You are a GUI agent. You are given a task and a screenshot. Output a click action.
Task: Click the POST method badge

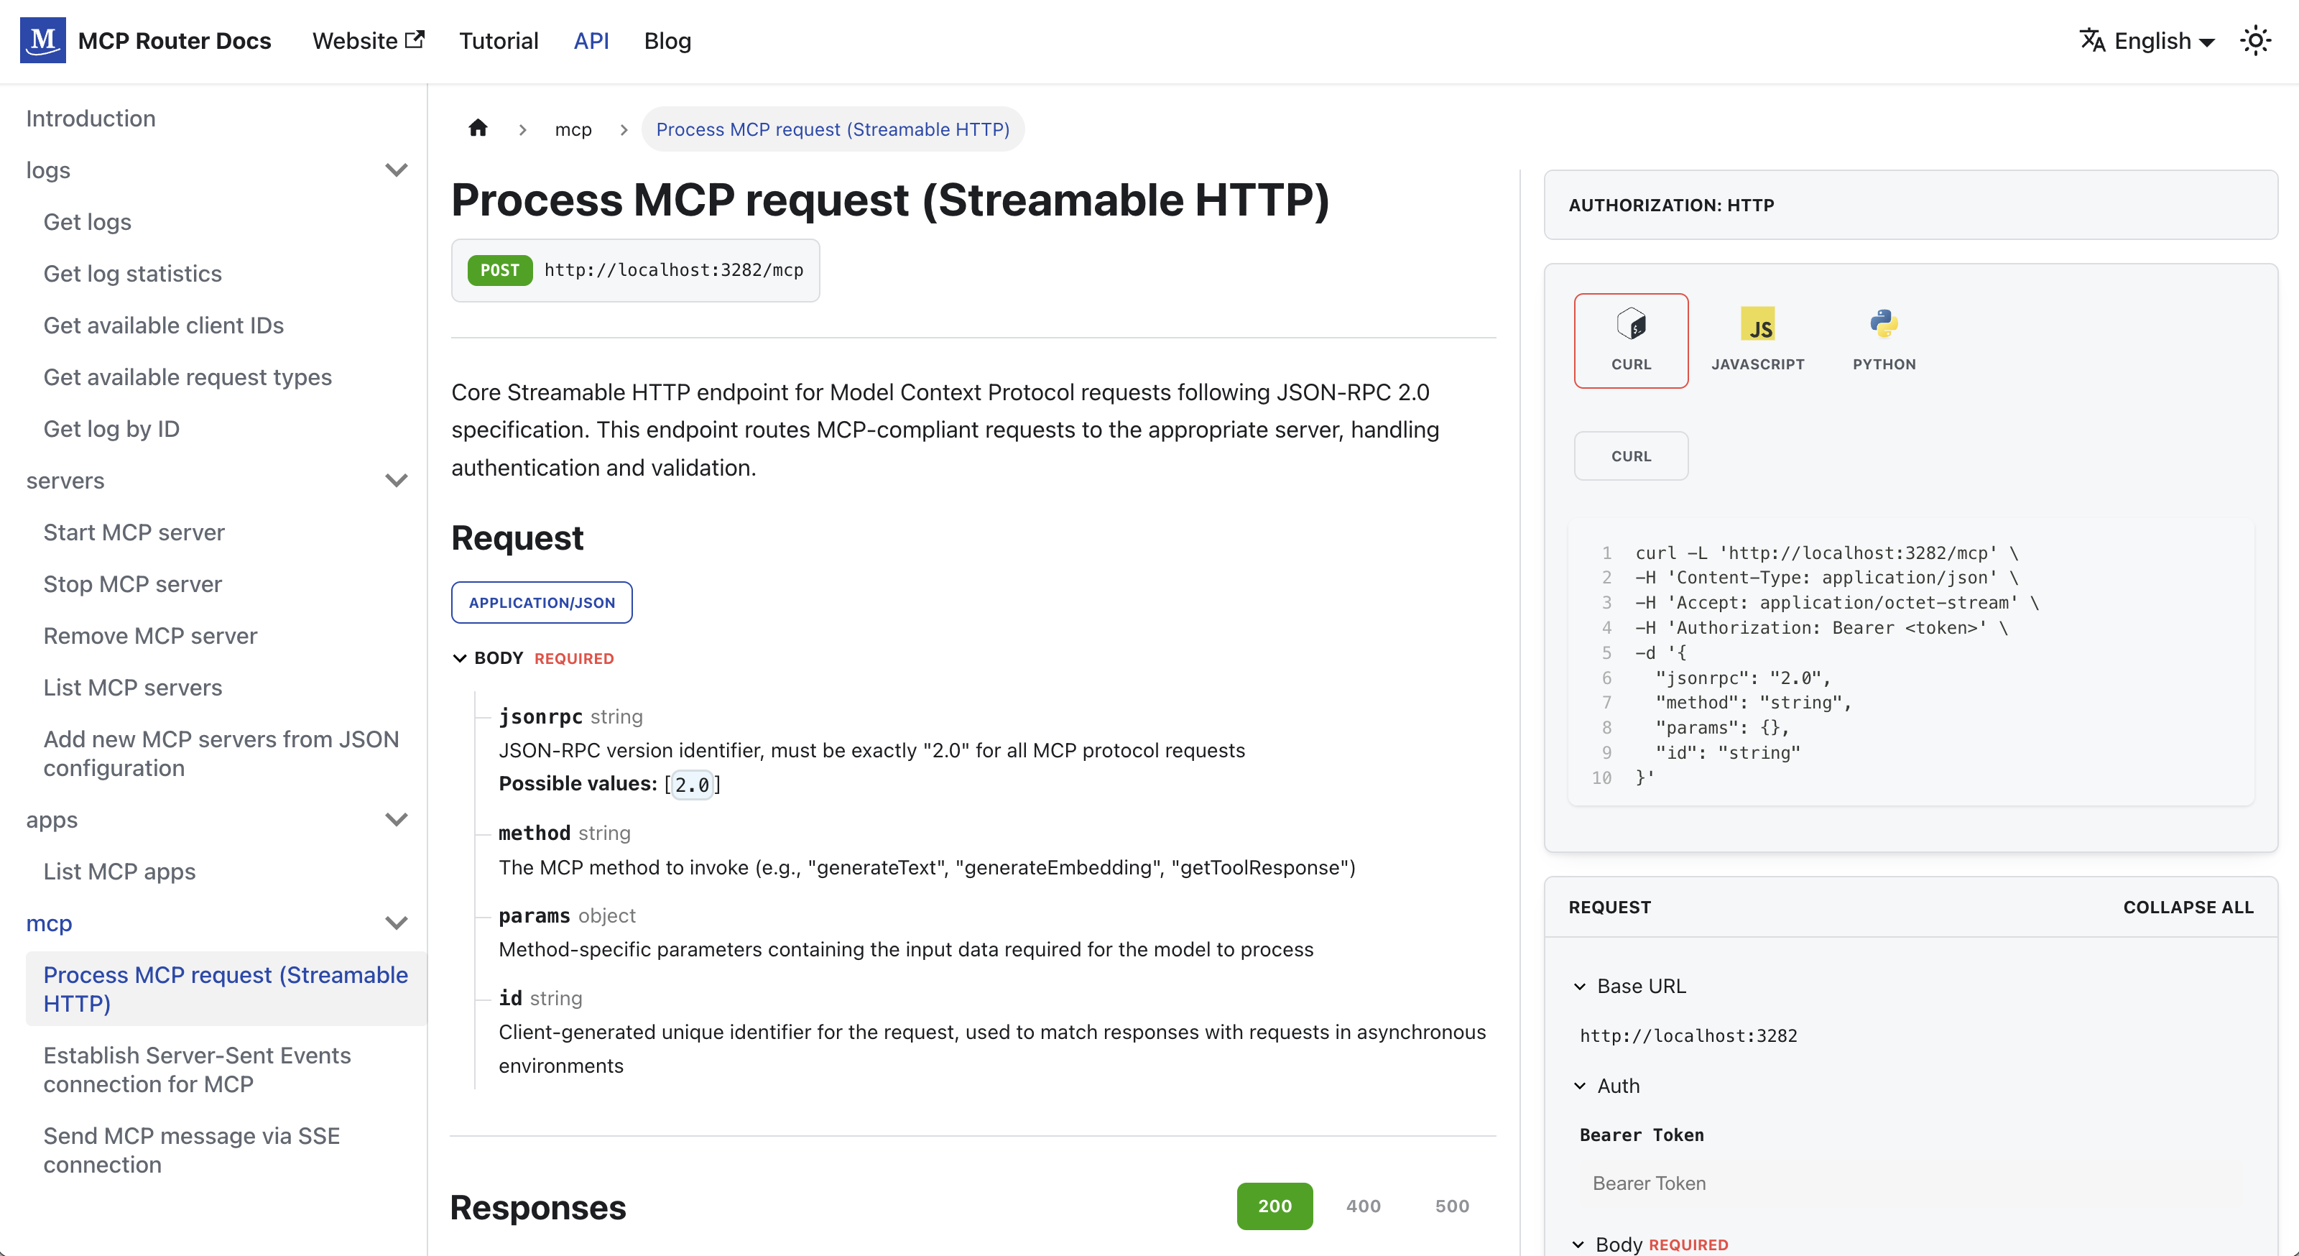pyautogui.click(x=500, y=270)
